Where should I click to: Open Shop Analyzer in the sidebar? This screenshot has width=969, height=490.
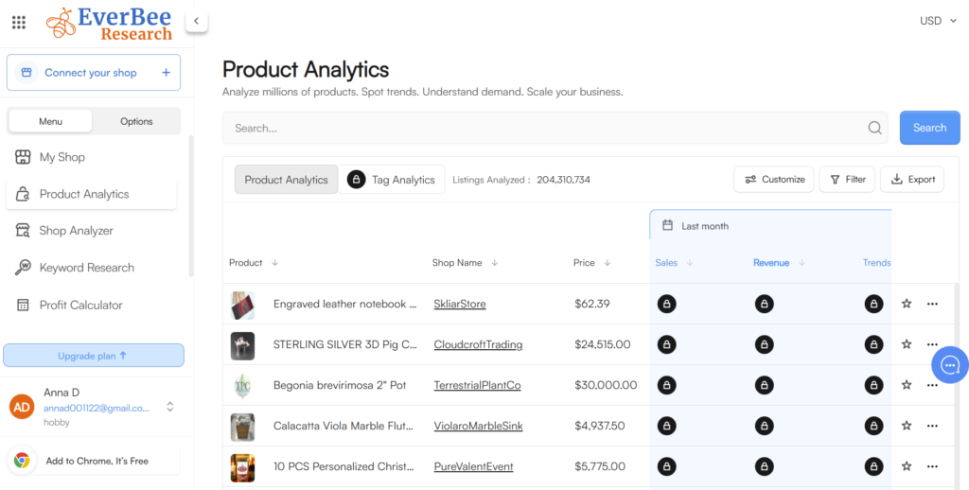pos(76,231)
